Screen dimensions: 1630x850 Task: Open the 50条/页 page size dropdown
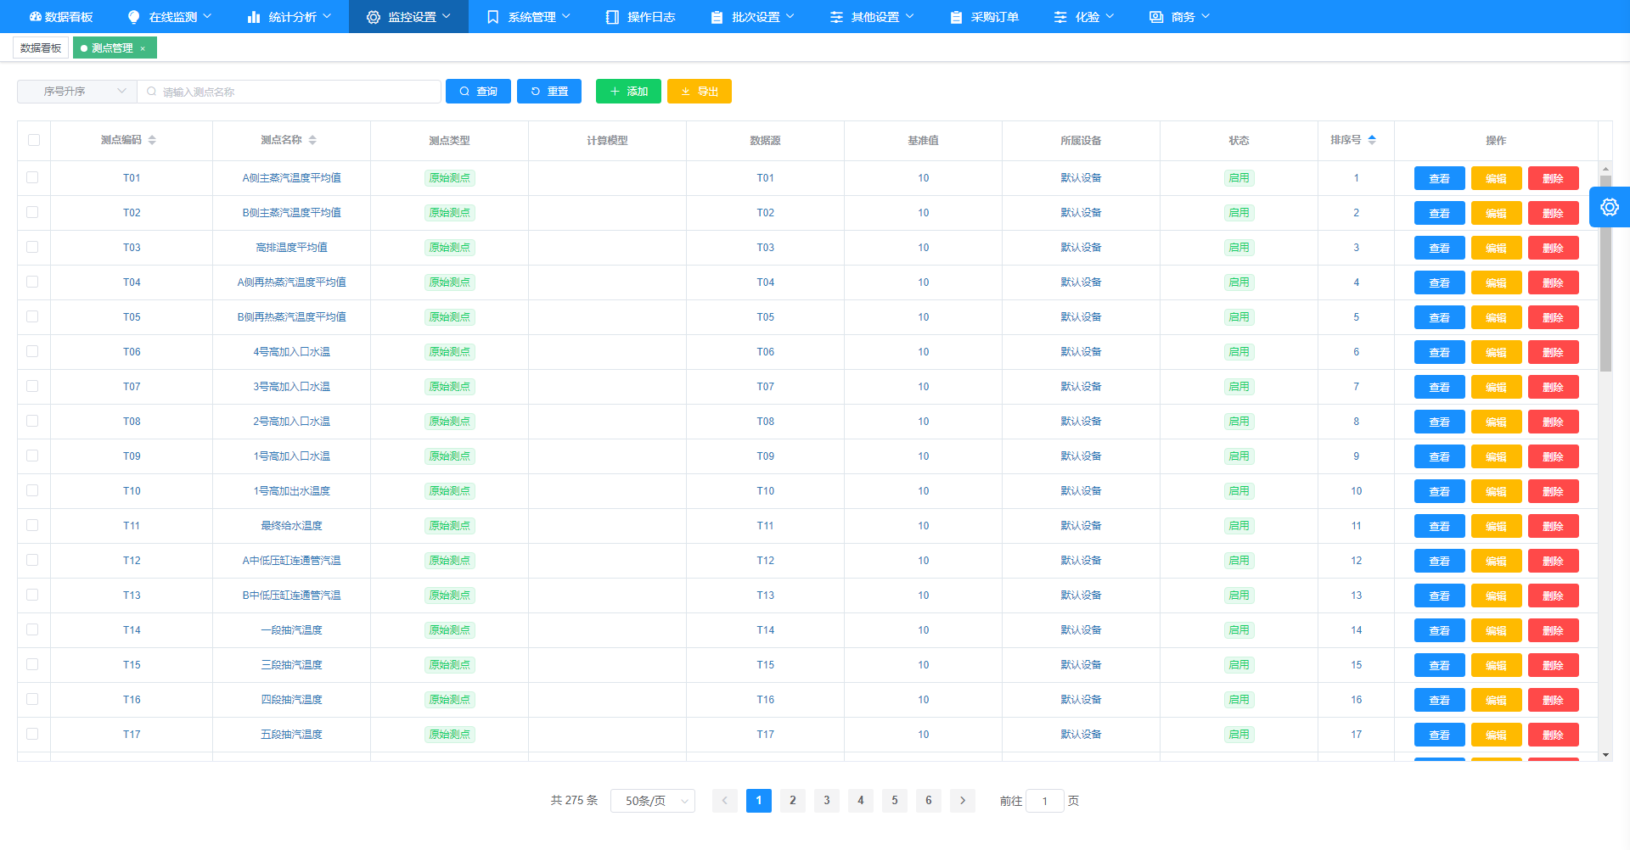point(652,800)
